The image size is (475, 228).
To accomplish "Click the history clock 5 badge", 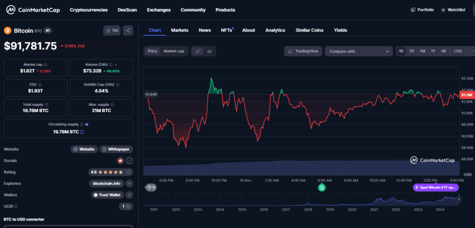I will (151, 187).
